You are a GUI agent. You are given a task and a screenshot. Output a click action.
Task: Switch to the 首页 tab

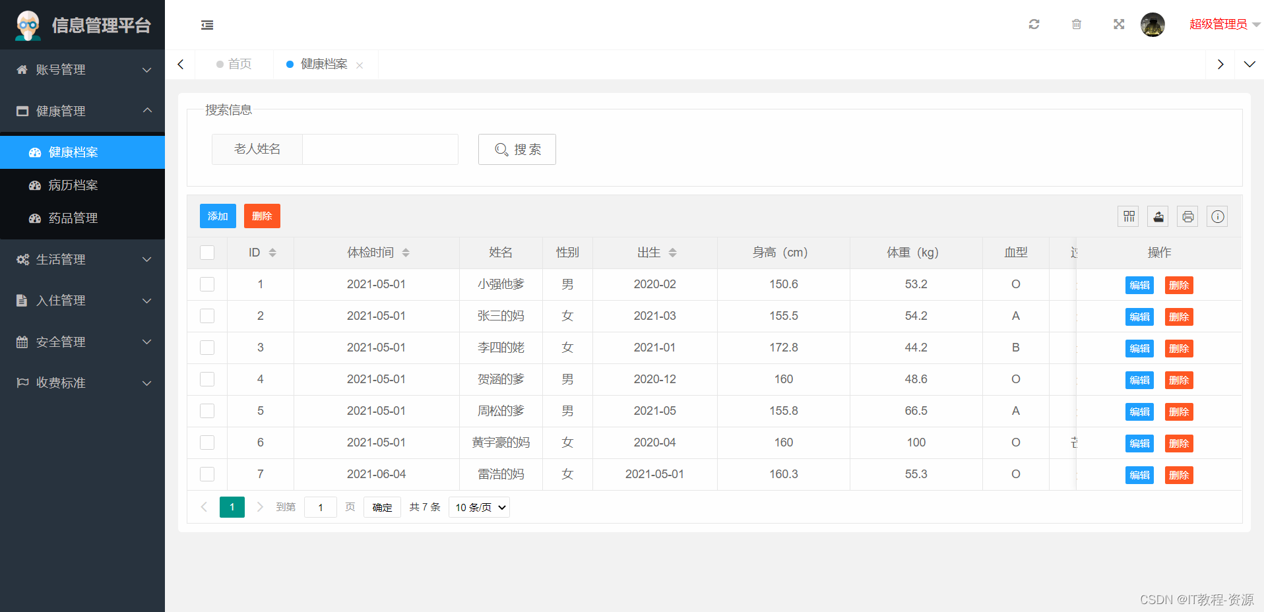pos(234,64)
